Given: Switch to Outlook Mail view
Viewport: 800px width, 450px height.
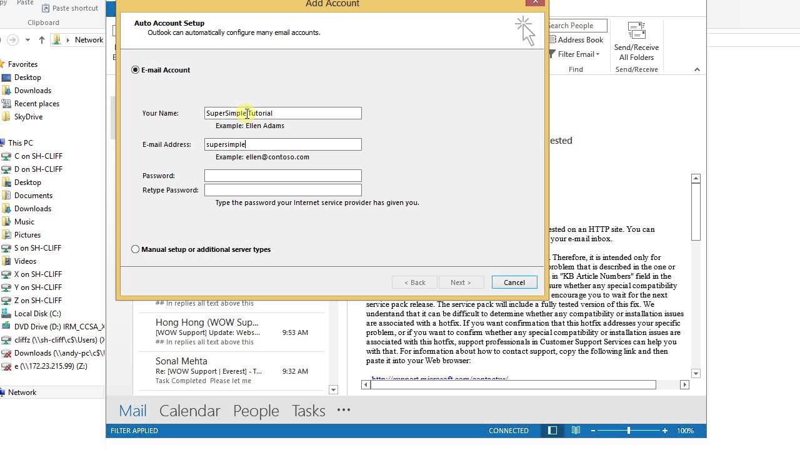Looking at the screenshot, I should coord(132,411).
